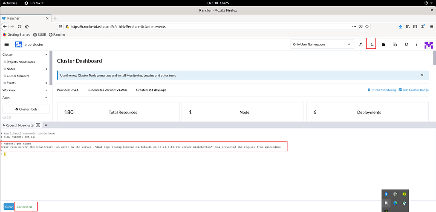Open the resource search magnifier icon
436x212 pixels.
point(406,44)
